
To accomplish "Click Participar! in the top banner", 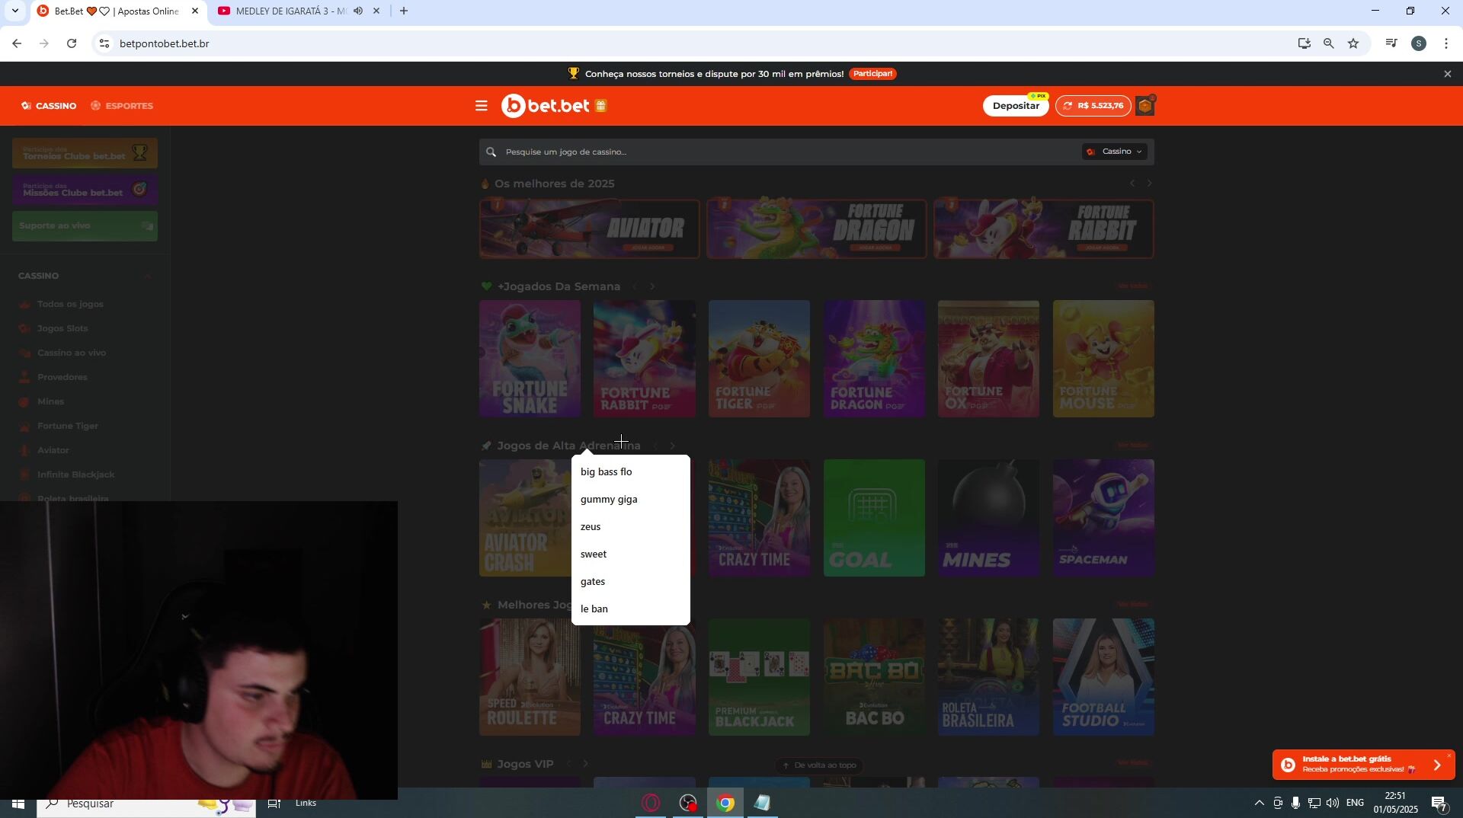I will (872, 74).
